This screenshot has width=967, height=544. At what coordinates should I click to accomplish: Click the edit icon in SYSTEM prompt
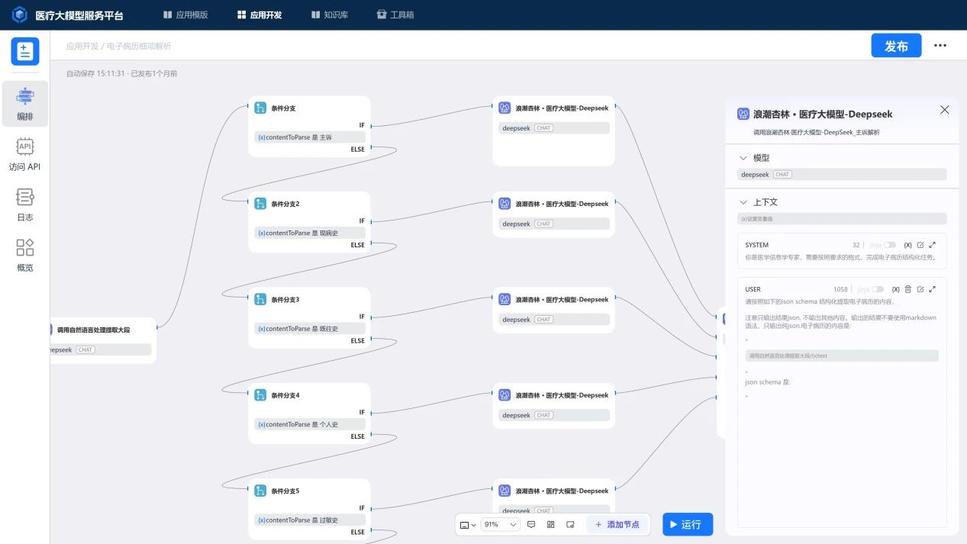click(x=920, y=245)
